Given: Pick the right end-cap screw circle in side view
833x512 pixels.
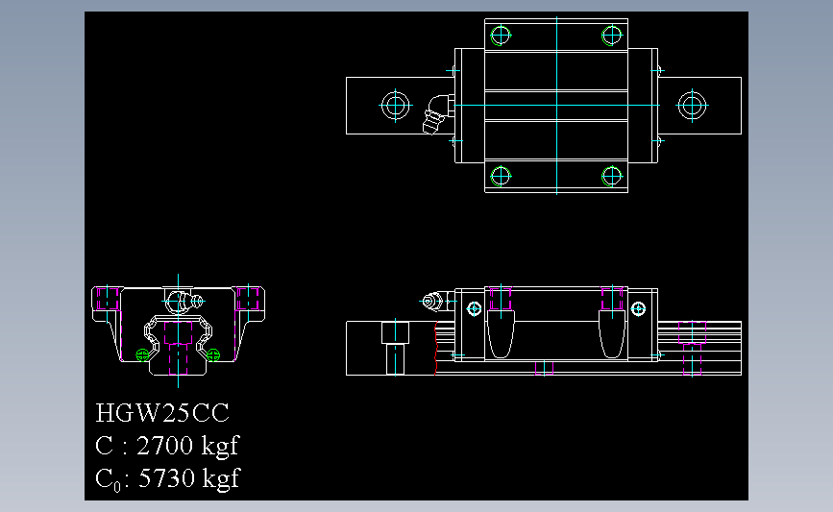Looking at the screenshot, I should click(x=638, y=308).
